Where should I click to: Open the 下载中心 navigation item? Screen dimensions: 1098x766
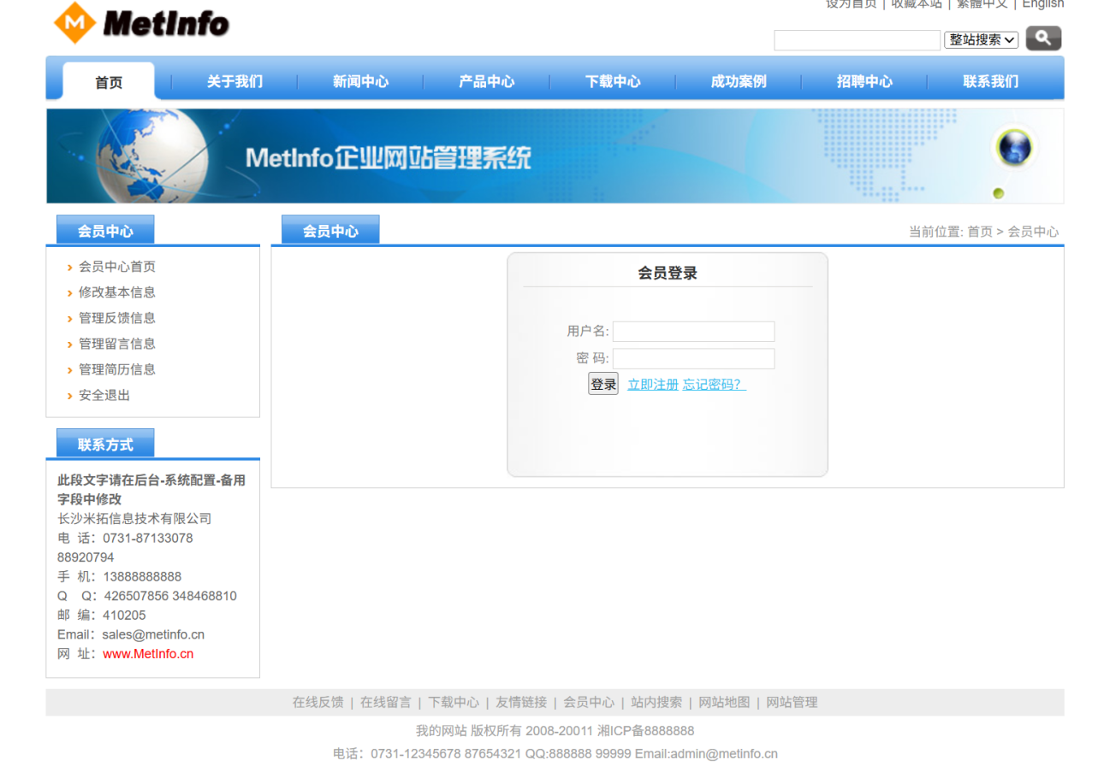tap(613, 81)
